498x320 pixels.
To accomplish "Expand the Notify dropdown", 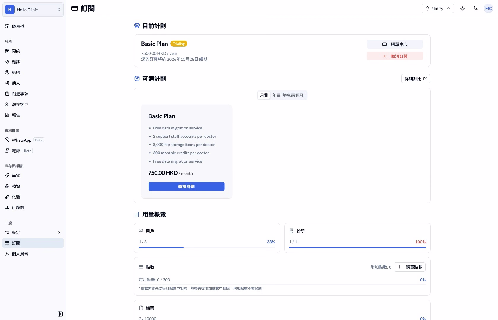I will coord(438,8).
